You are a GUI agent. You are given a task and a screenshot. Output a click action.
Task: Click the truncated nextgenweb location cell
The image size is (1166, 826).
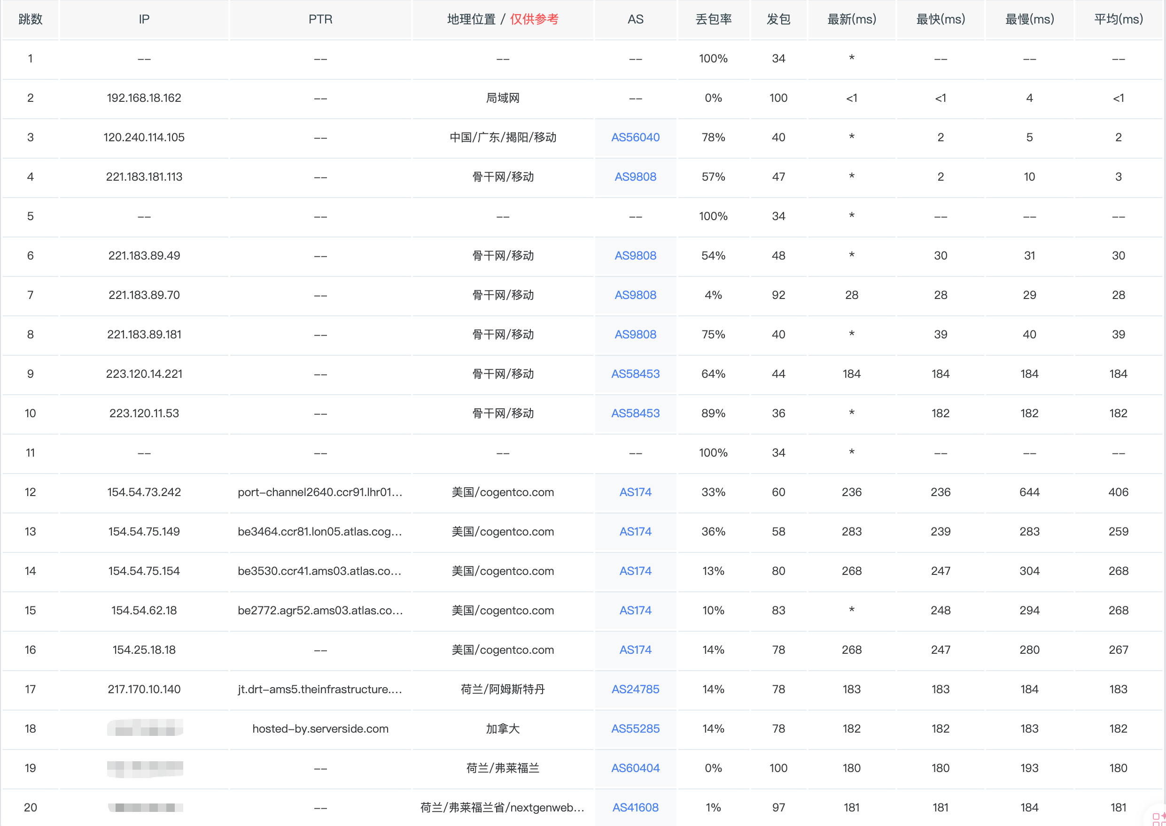(502, 807)
